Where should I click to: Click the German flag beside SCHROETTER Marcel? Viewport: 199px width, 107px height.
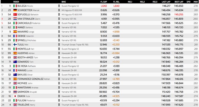[15, 10]
